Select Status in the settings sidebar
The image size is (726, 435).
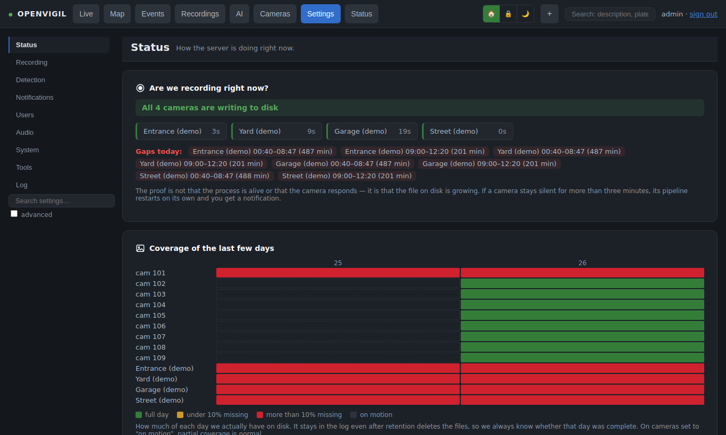pyautogui.click(x=59, y=45)
